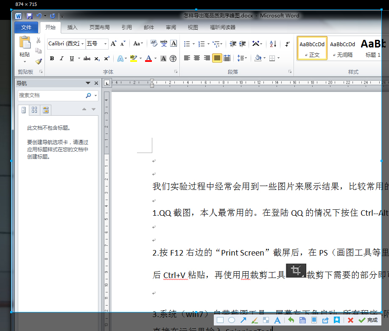Screen dimensions: 389x331
Task: Open the font name dropdown (Calibri)
Action: [83, 44]
